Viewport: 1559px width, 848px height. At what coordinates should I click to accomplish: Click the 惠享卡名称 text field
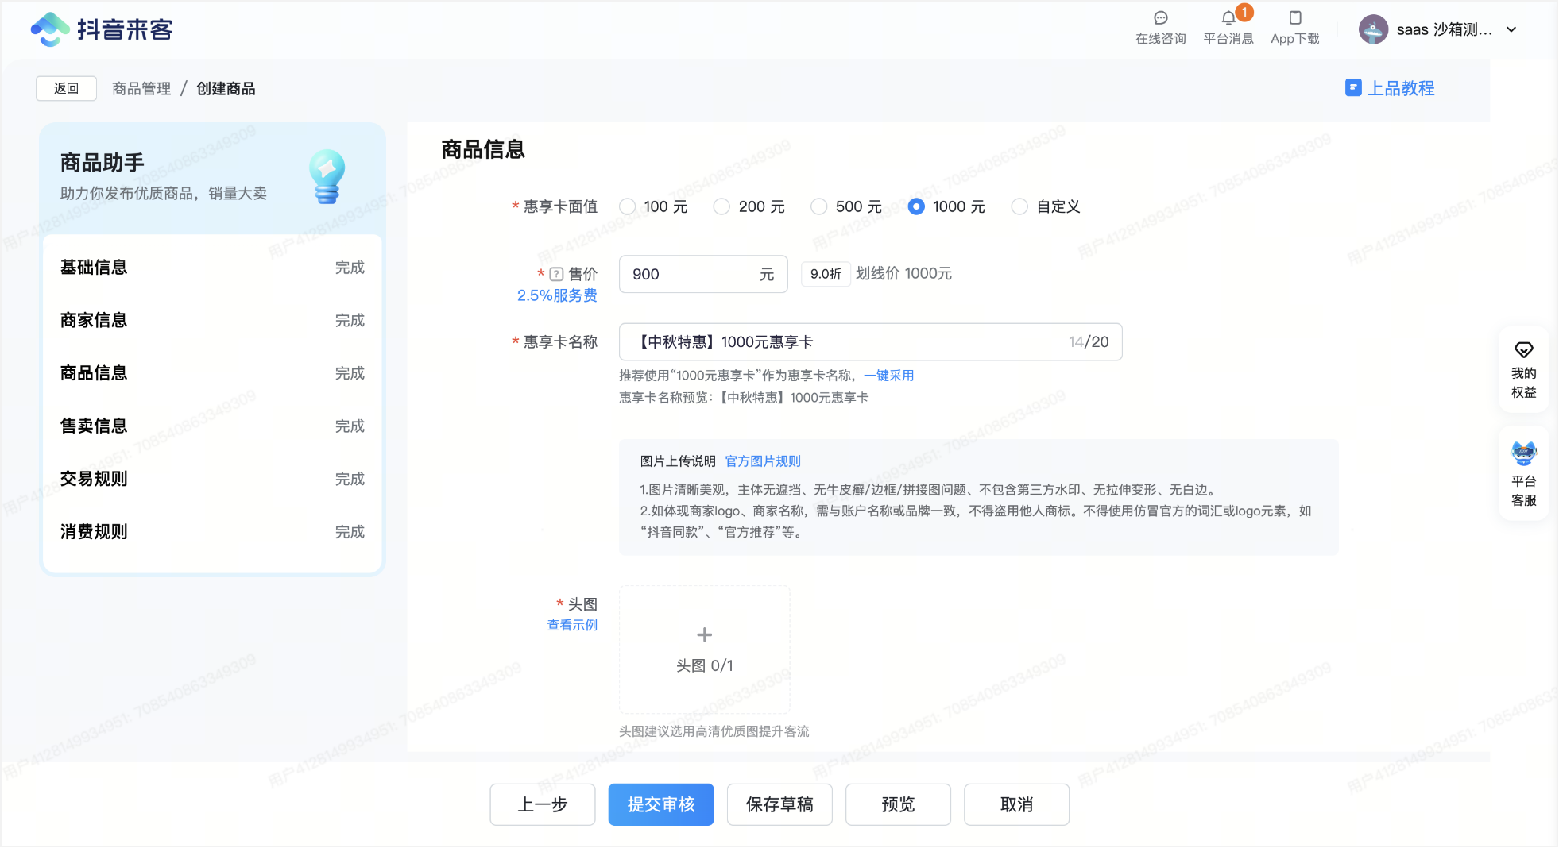(x=850, y=342)
